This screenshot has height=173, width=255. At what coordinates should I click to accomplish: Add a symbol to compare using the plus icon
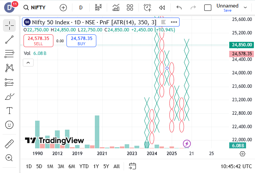[x=63, y=7]
